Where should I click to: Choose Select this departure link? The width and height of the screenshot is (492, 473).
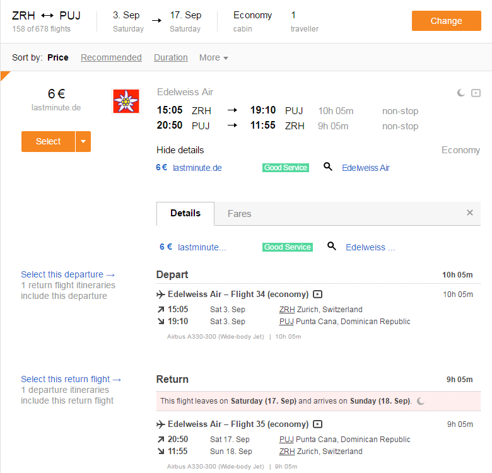68,274
